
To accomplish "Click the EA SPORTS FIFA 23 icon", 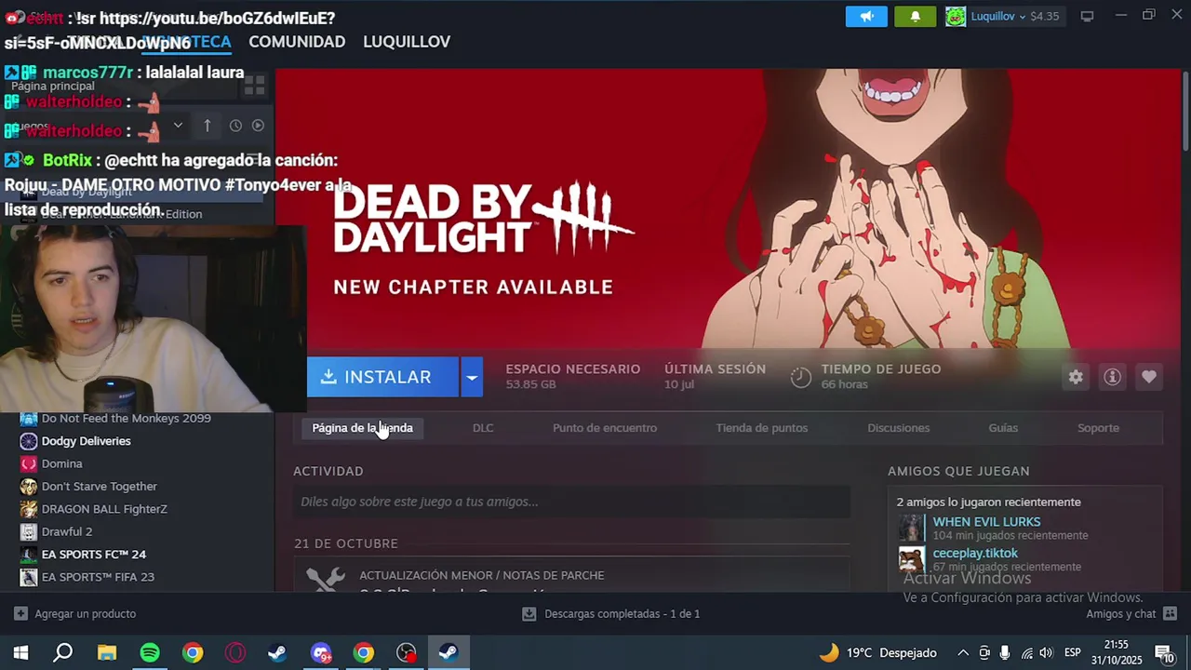I will [29, 577].
